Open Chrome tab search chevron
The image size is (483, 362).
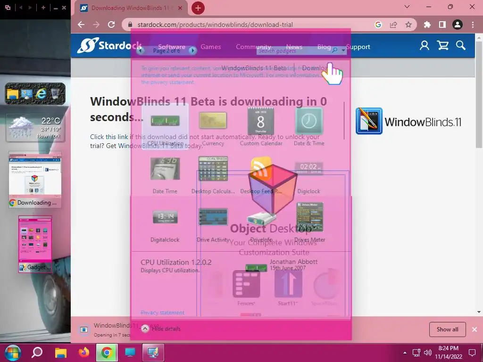[407, 7]
